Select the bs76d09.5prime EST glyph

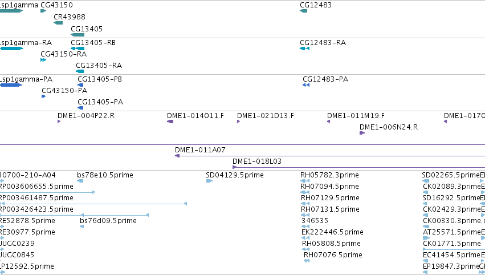(81, 227)
